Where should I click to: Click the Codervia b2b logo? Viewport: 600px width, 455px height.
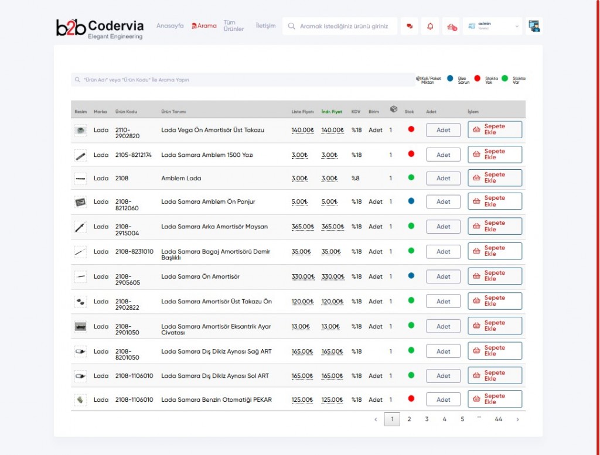(100, 29)
